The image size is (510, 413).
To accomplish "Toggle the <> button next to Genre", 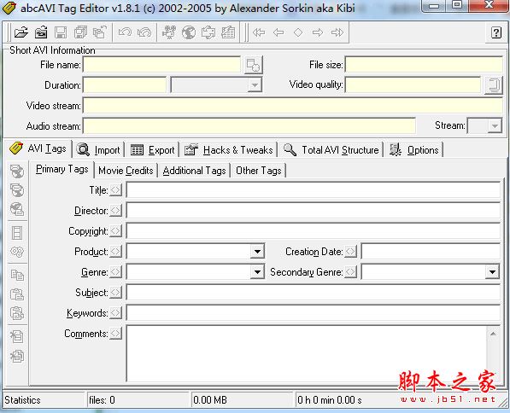I will 116,271.
